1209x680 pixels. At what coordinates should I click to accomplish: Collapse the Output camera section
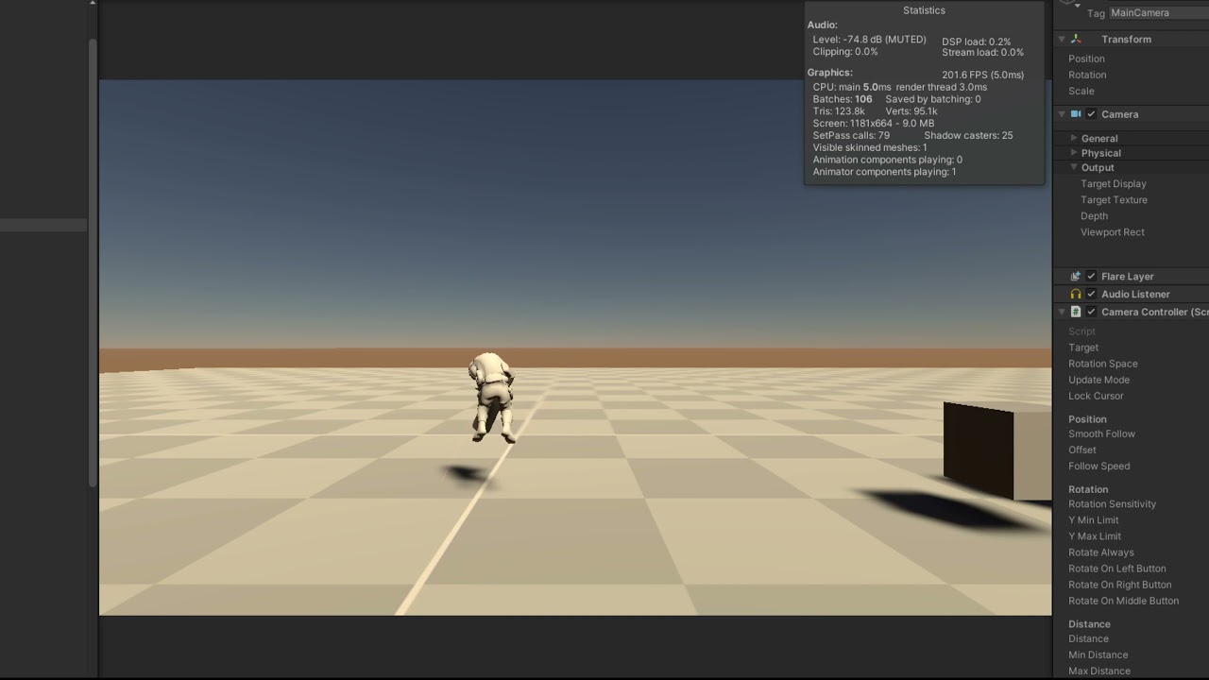click(x=1074, y=167)
